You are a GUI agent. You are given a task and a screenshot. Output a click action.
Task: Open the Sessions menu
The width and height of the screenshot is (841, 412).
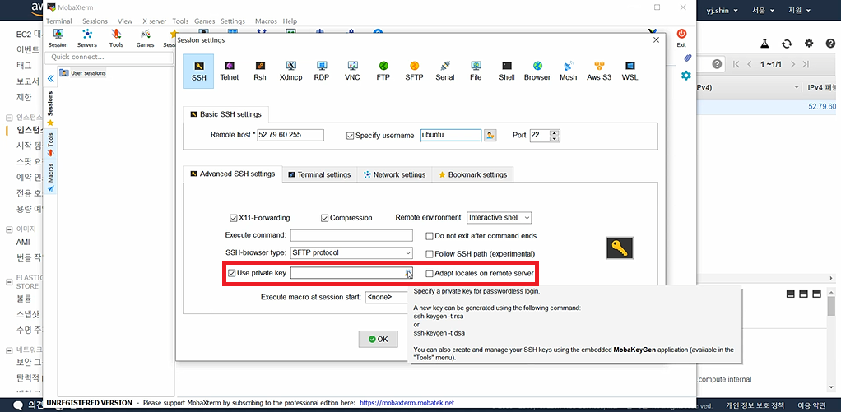pos(95,21)
